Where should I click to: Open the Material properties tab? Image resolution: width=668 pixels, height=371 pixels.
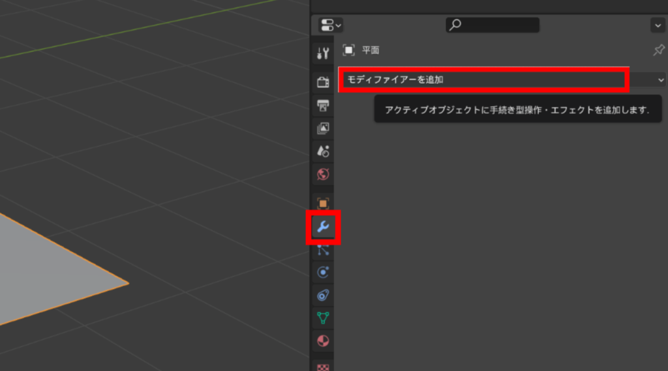[323, 341]
